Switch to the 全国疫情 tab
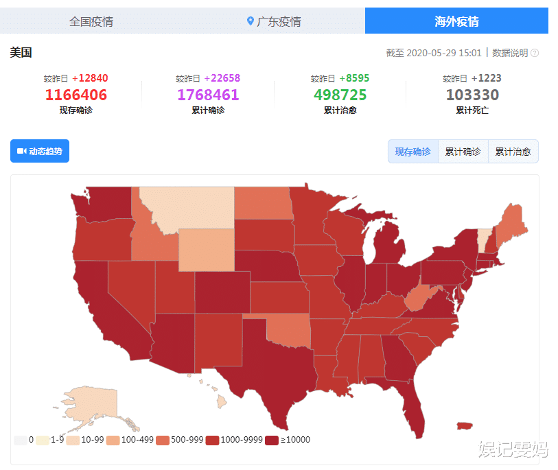Viewport: 558px width, 470px height. point(91,21)
